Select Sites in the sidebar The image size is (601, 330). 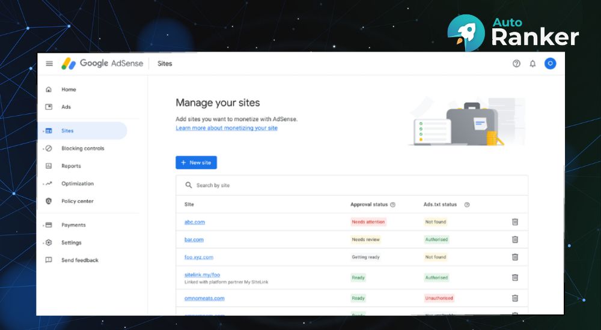tap(67, 131)
